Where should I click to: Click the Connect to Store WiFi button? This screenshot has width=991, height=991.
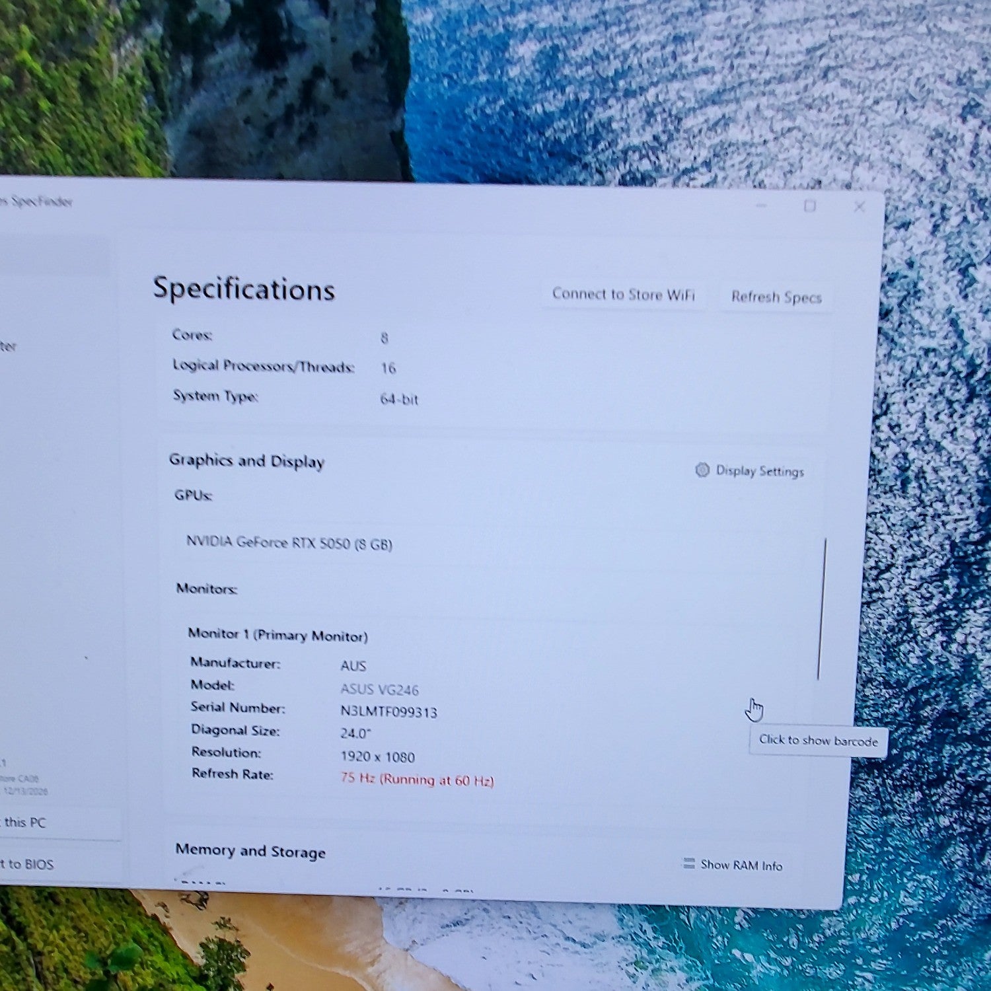623,294
